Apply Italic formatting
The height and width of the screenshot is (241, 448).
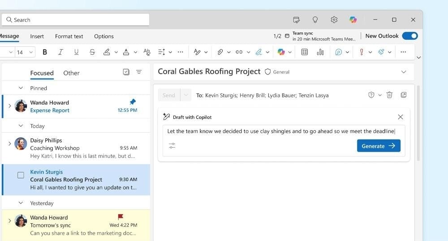60,52
